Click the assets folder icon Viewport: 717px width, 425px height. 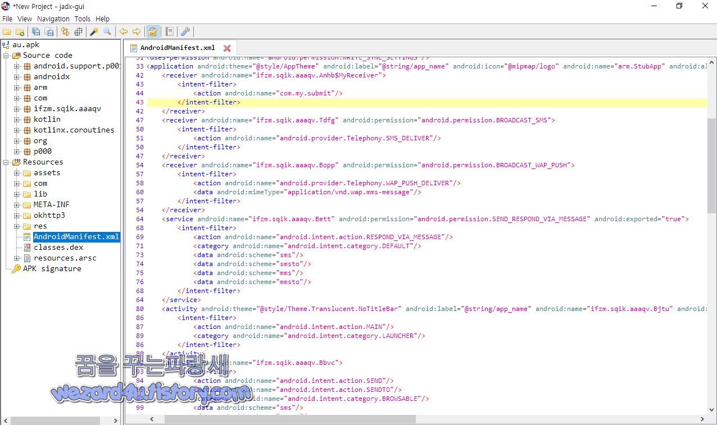(x=27, y=173)
